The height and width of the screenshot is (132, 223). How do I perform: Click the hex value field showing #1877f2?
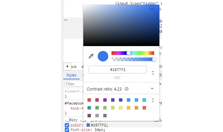click(x=118, y=70)
